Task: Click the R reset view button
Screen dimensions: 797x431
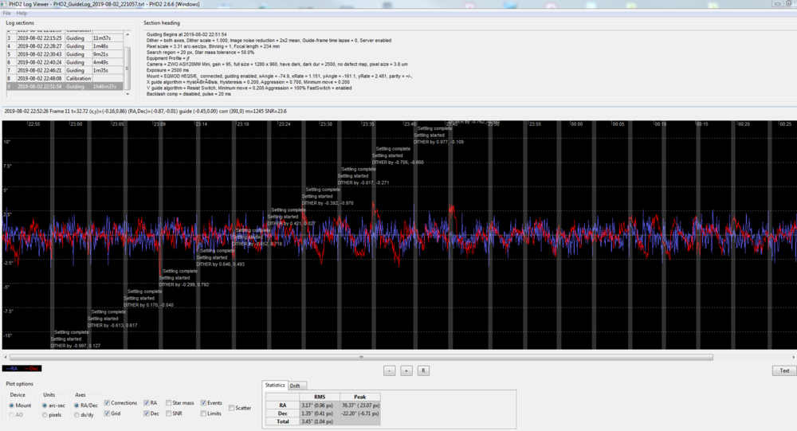Action: click(423, 370)
